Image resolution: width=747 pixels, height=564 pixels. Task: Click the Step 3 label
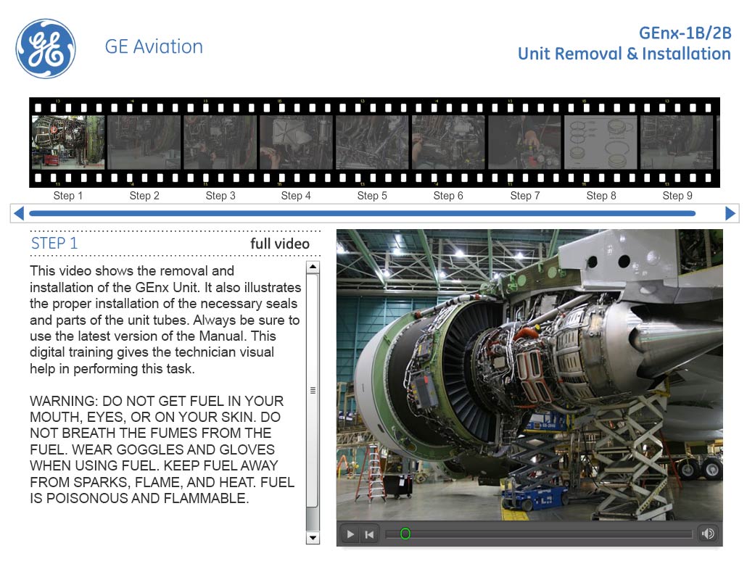click(x=220, y=196)
